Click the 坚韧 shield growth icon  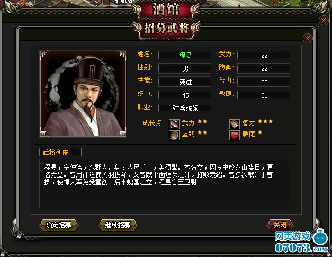pos(174,135)
